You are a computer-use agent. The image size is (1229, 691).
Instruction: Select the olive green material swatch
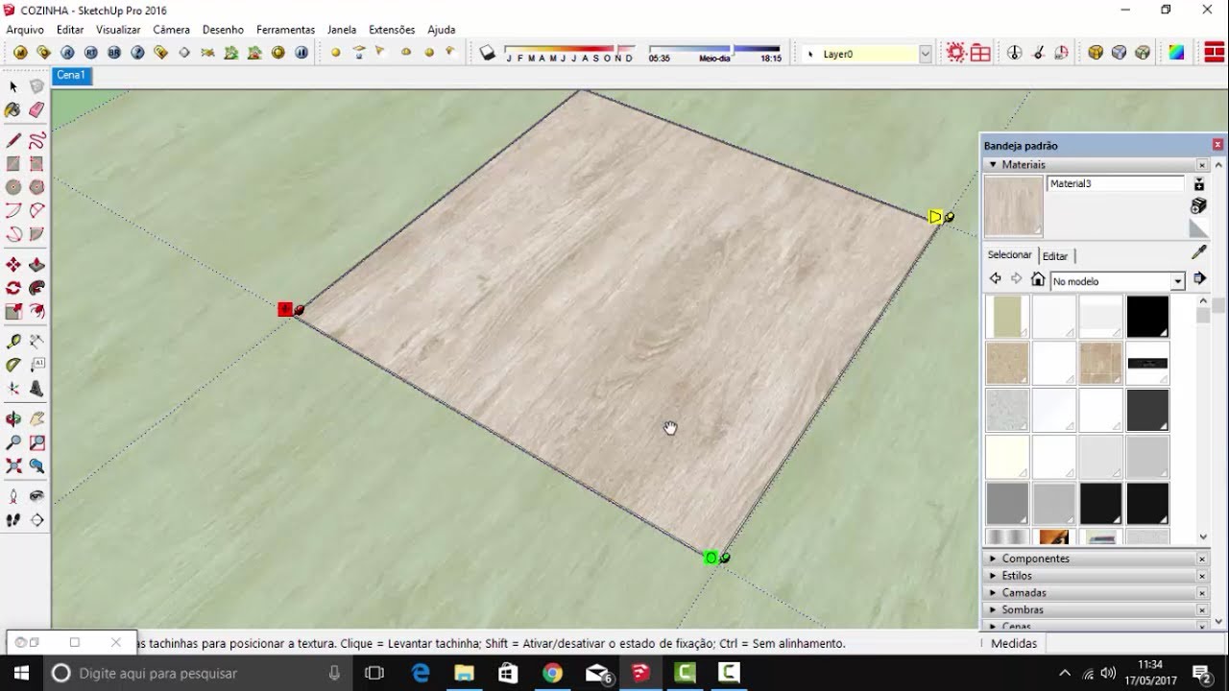click(x=1007, y=317)
